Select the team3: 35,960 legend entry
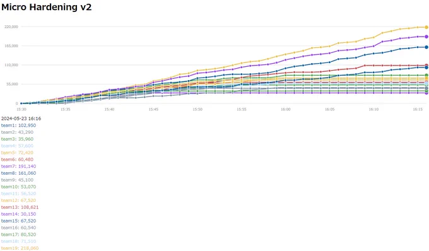Viewport: 429px width, 251px height. pyautogui.click(x=17, y=139)
